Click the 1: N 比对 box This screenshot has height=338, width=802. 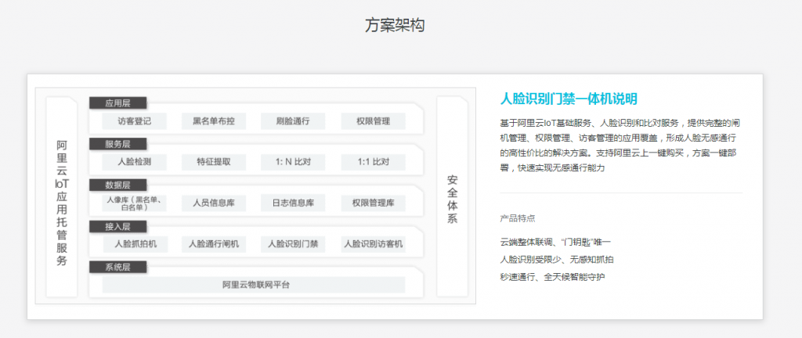coord(293,162)
